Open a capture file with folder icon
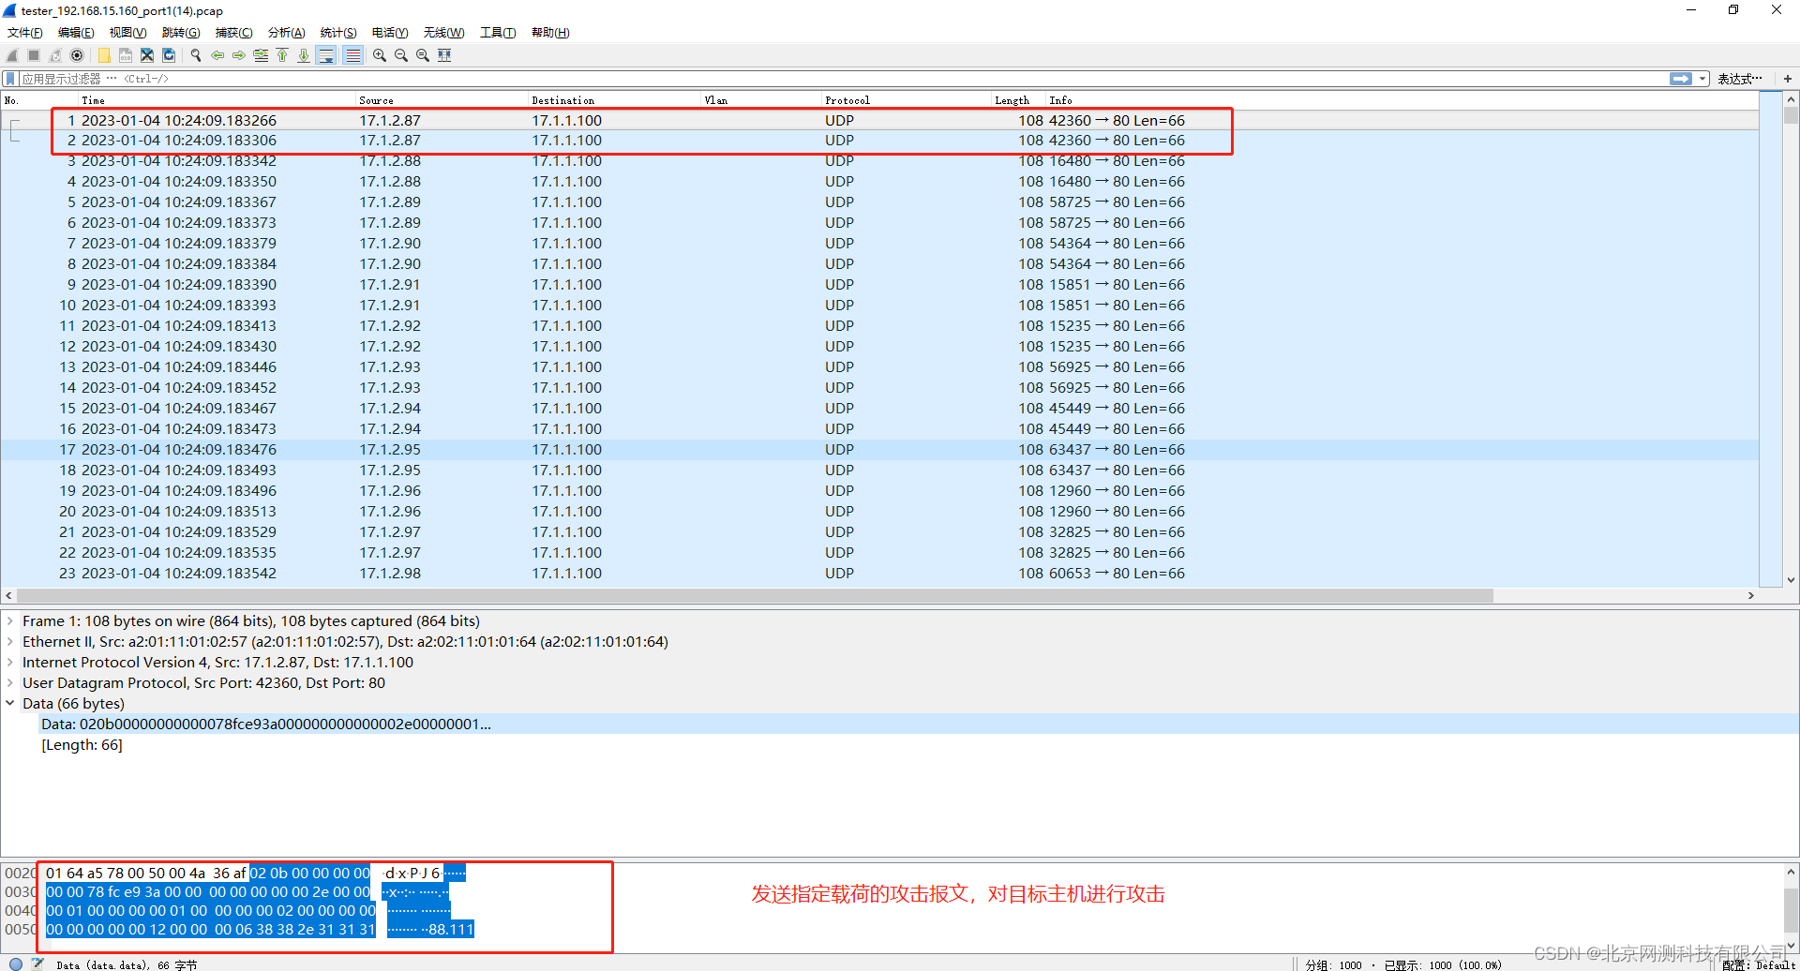The height and width of the screenshot is (971, 1800). point(104,55)
